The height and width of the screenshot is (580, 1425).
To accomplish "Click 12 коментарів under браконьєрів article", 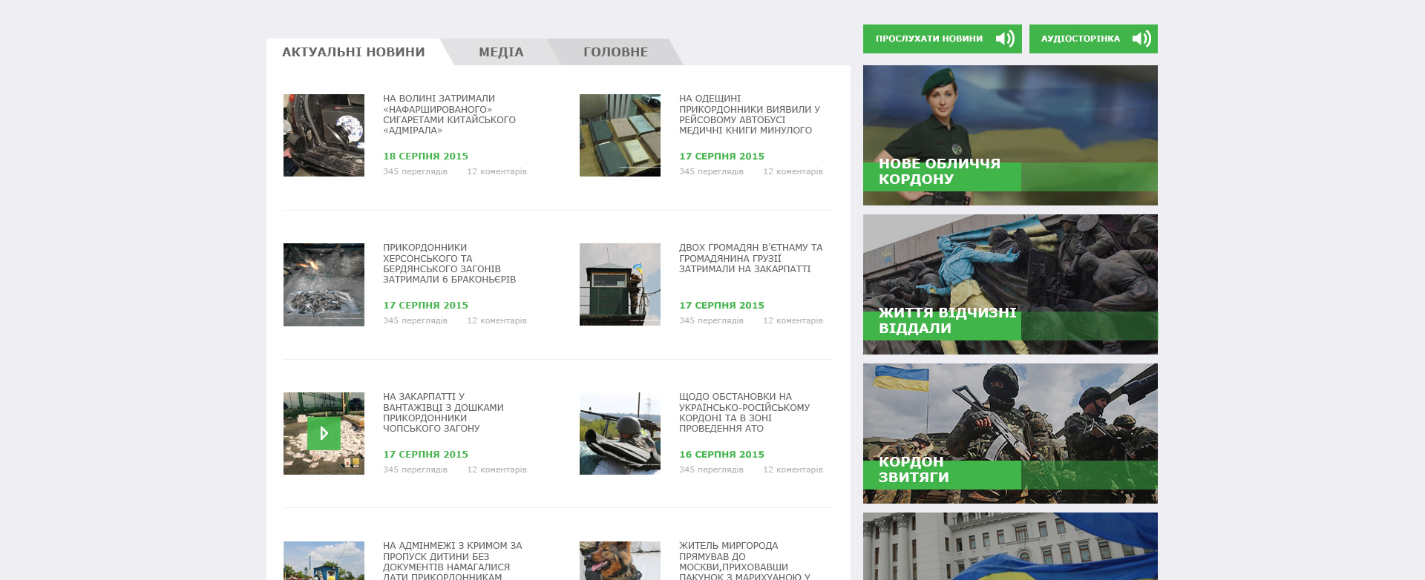I will point(497,320).
